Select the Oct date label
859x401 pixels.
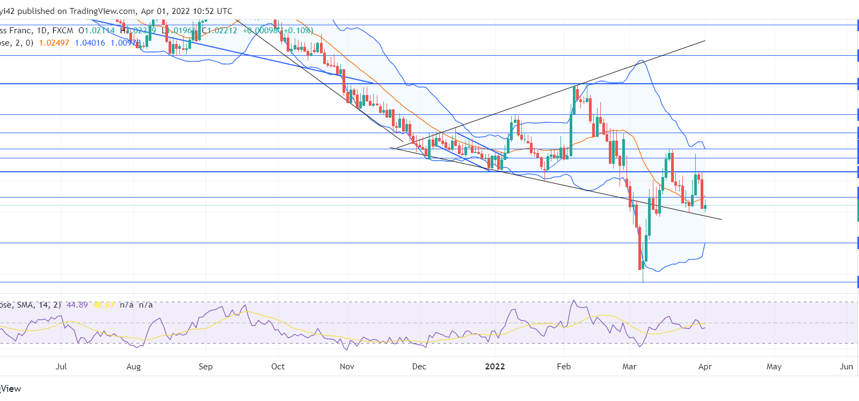click(278, 367)
